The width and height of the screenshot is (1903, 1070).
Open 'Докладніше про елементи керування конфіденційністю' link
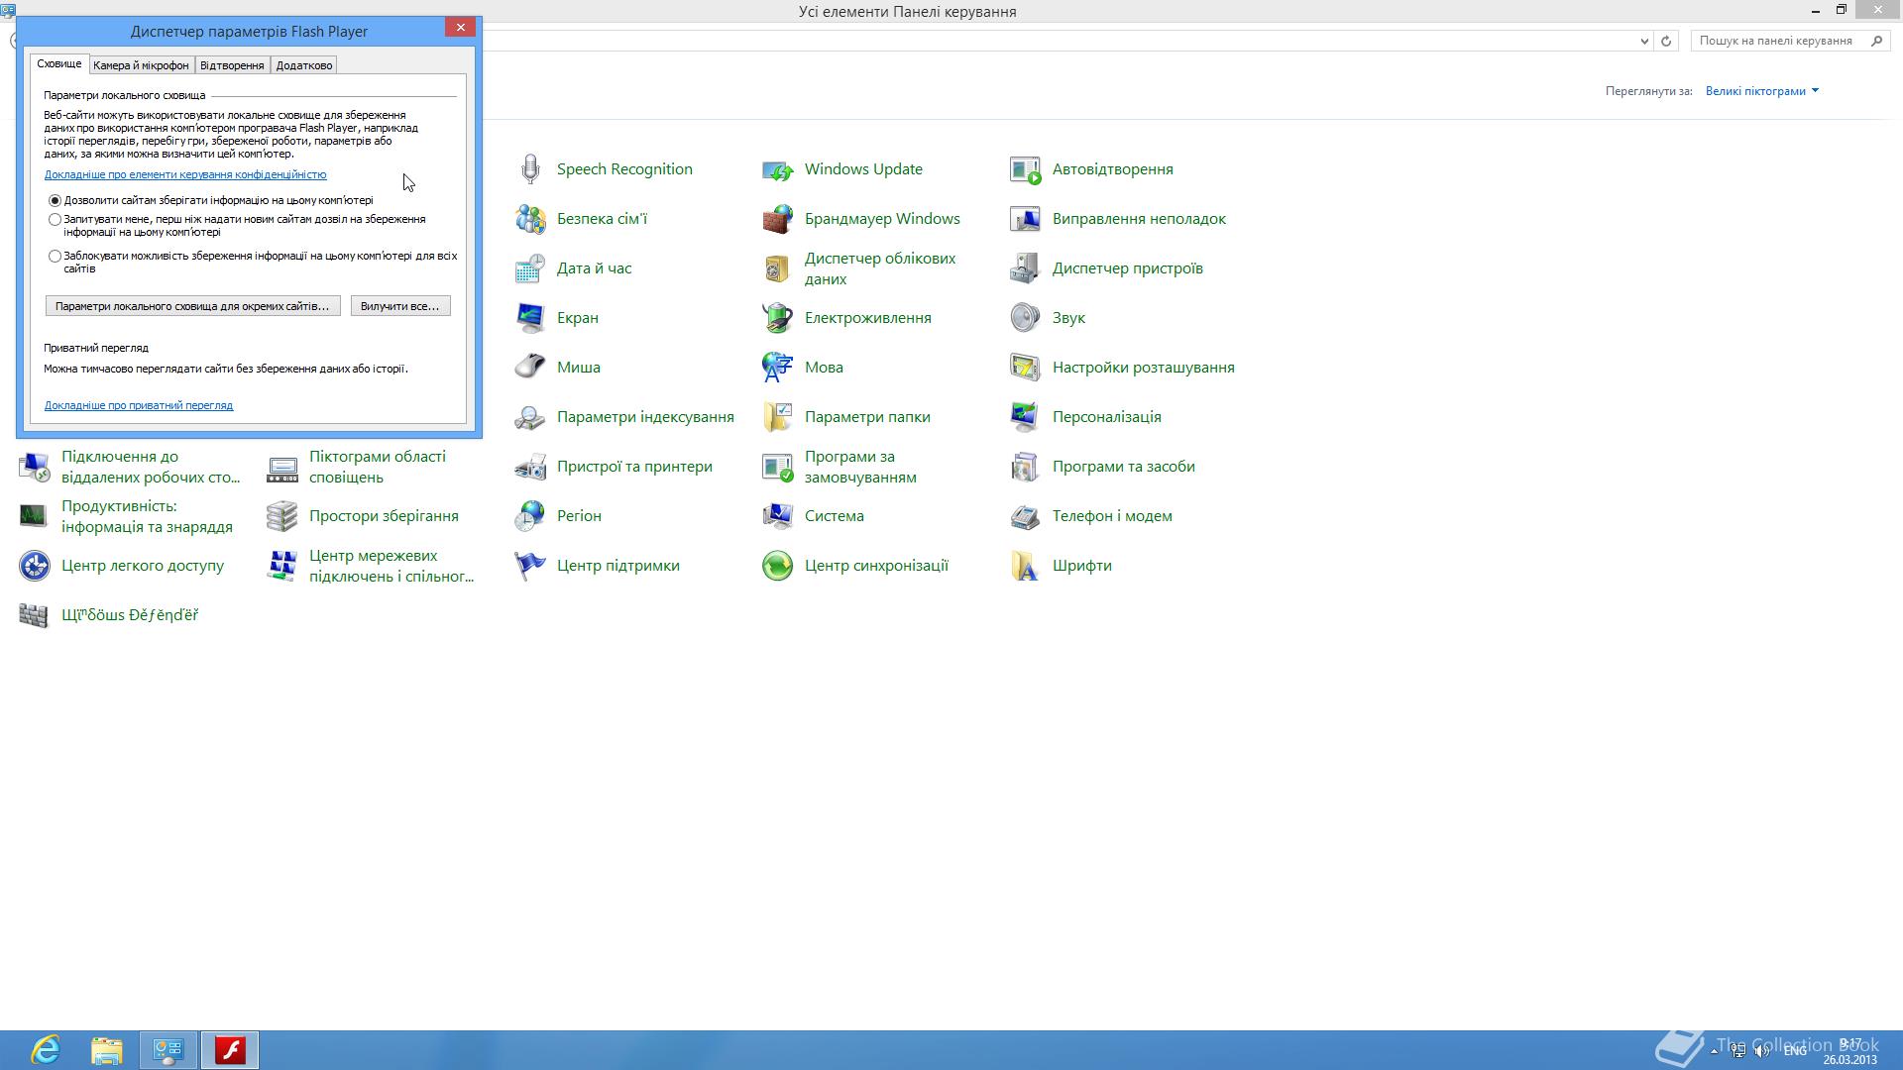tap(185, 174)
